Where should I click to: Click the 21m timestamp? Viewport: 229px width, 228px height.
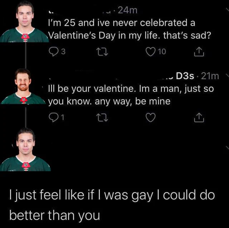[x=210, y=76]
